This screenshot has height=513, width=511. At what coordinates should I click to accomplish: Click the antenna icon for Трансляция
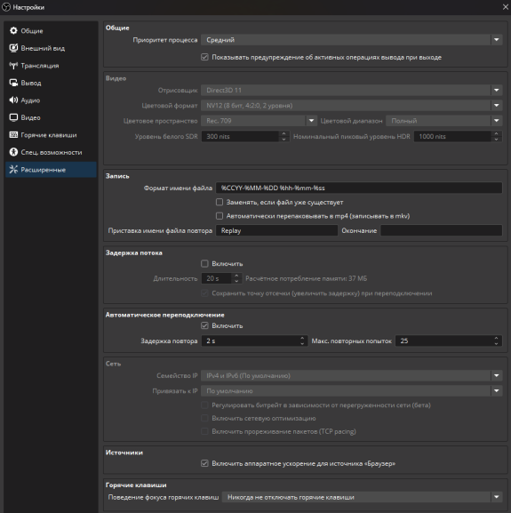(13, 66)
